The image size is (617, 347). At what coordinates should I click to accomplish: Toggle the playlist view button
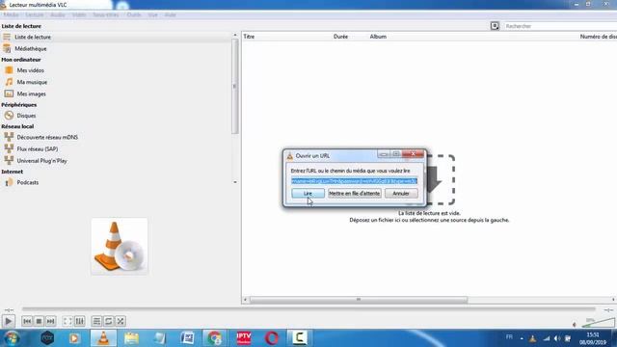click(x=96, y=321)
